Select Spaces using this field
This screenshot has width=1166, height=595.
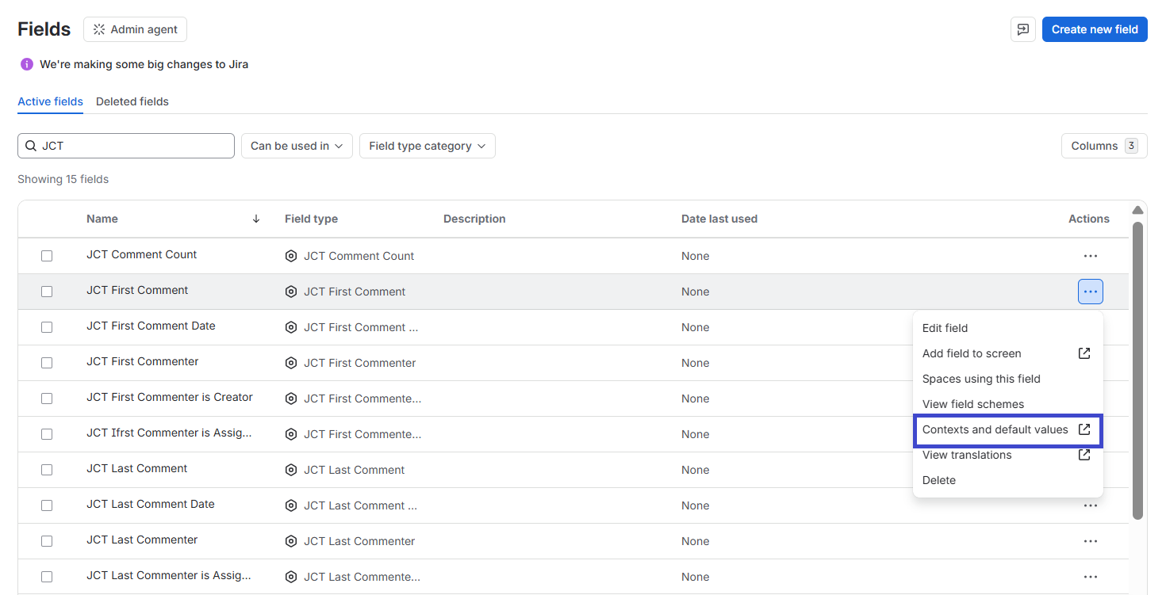tap(1008, 379)
